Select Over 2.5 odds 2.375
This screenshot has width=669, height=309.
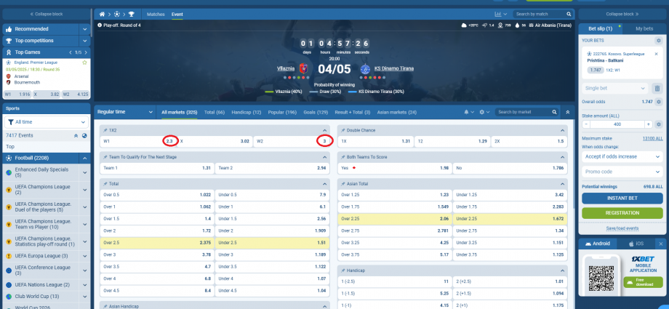[x=157, y=242]
